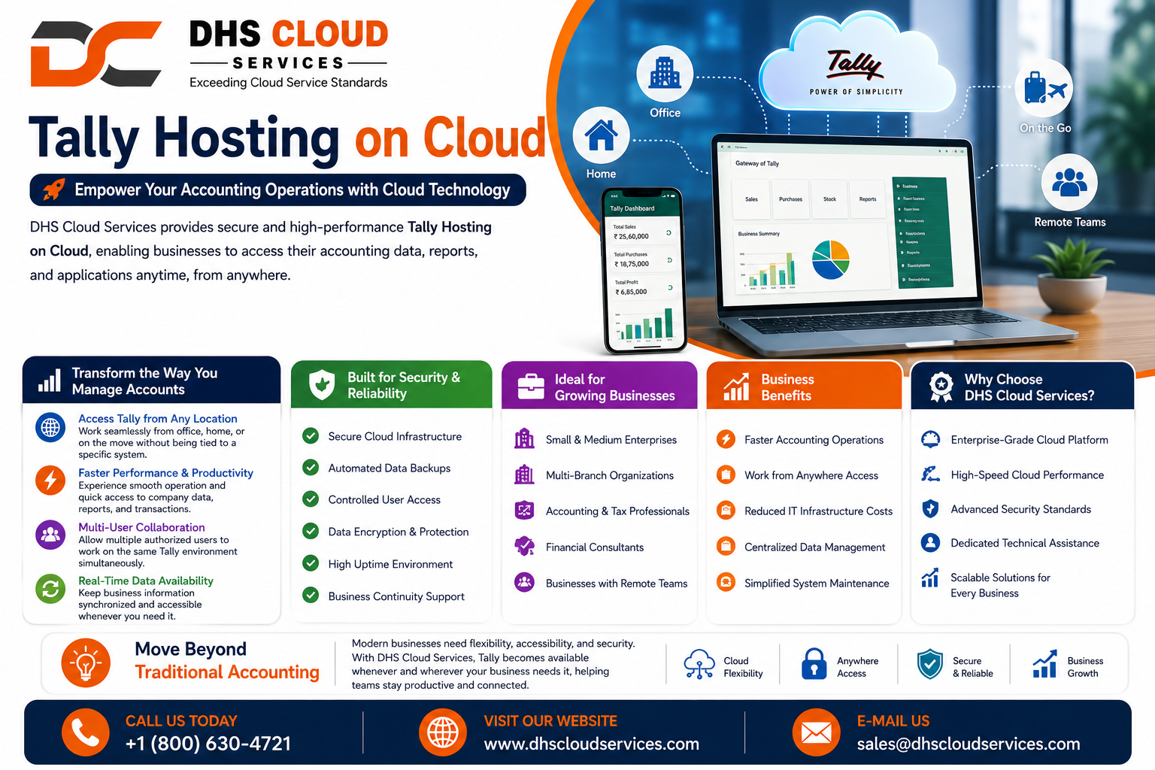The width and height of the screenshot is (1155, 770).
Task: Click the Total Purchases ₹ 18,75,000 value
Action: point(632,264)
